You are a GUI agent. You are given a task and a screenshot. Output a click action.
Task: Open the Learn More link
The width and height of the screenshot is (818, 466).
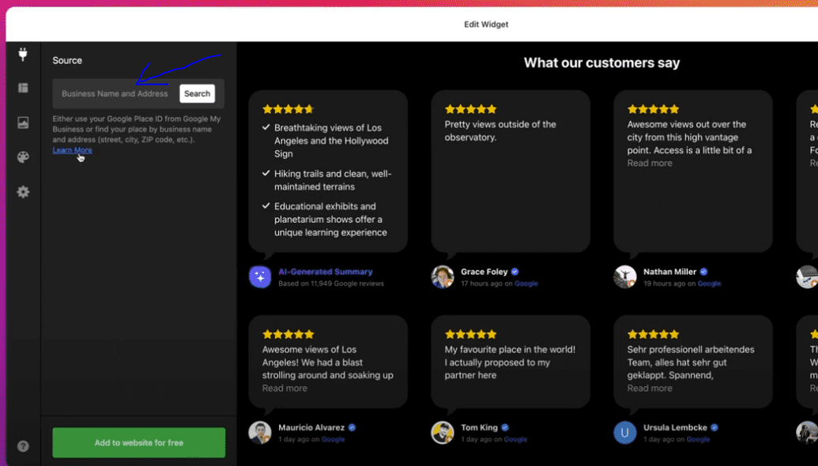point(72,149)
